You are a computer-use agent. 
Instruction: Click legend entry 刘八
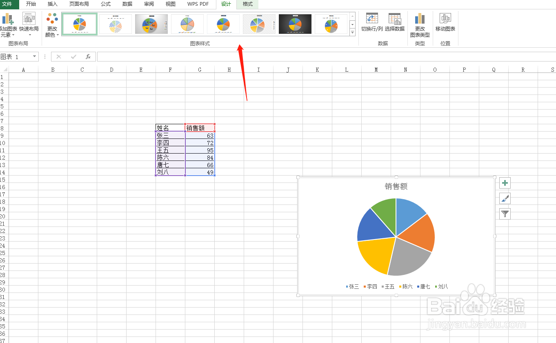coord(441,286)
